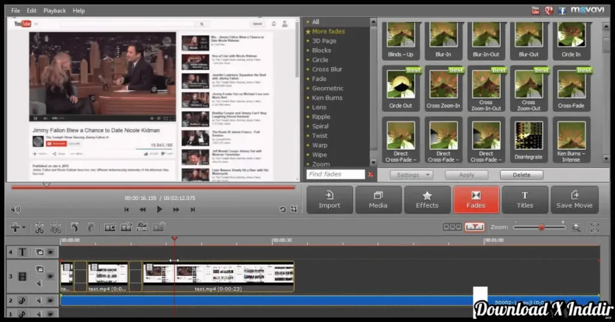Toggle visibility eye on video track 3
The width and height of the screenshot is (615, 322).
(50, 276)
